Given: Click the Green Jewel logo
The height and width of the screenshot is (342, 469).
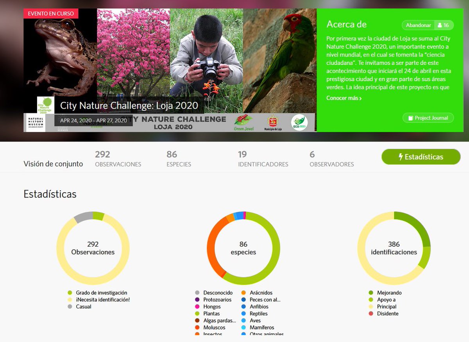Looking at the screenshot, I should [243, 123].
